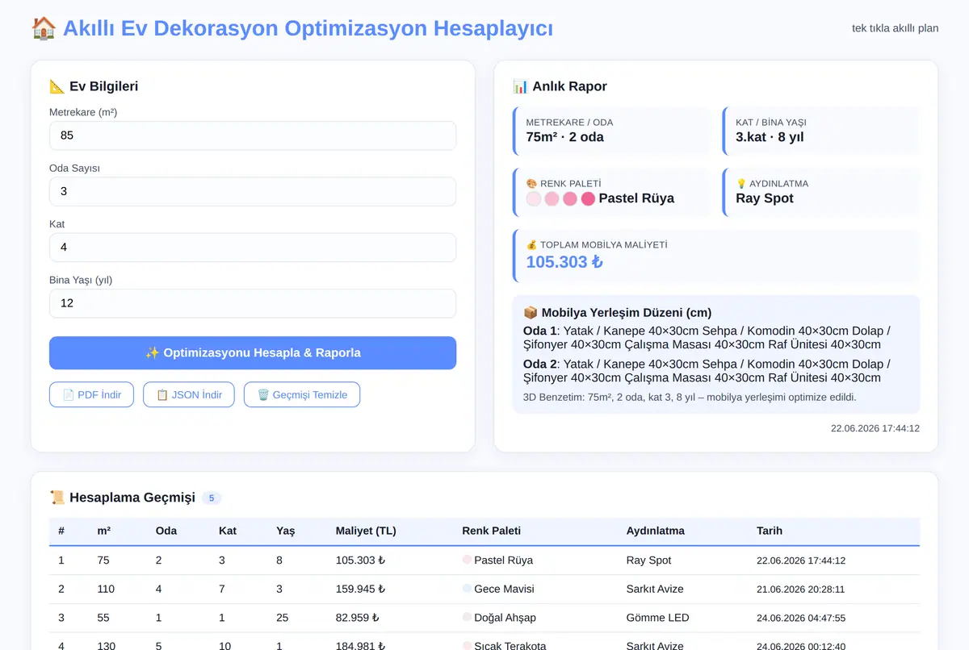The width and height of the screenshot is (969, 650).
Task: Click Optimizasyonu Hesapla & Raporla button
Action: coord(253,353)
